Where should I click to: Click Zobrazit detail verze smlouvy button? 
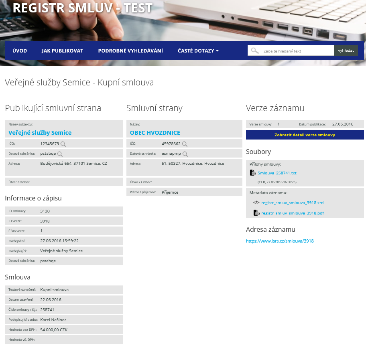point(305,135)
